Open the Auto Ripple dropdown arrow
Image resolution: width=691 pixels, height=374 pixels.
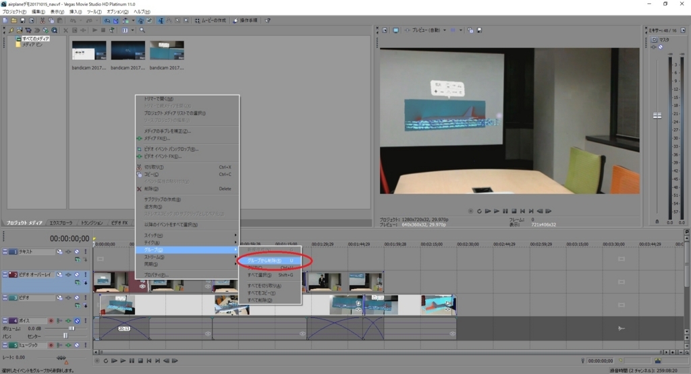tap(133, 20)
